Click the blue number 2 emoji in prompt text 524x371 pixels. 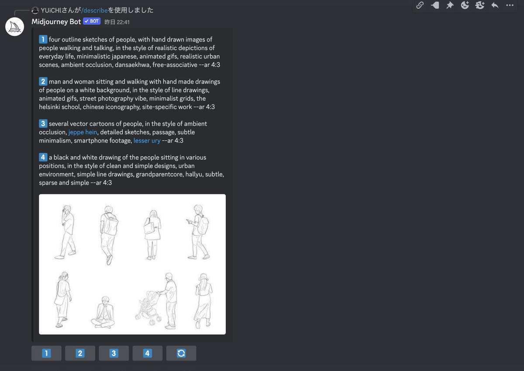tap(43, 81)
